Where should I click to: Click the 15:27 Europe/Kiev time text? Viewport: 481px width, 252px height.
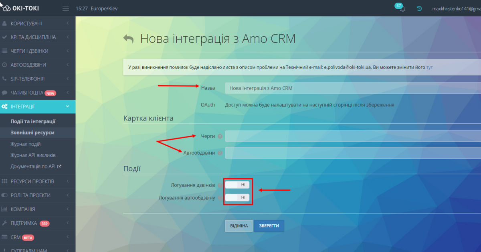pos(97,8)
